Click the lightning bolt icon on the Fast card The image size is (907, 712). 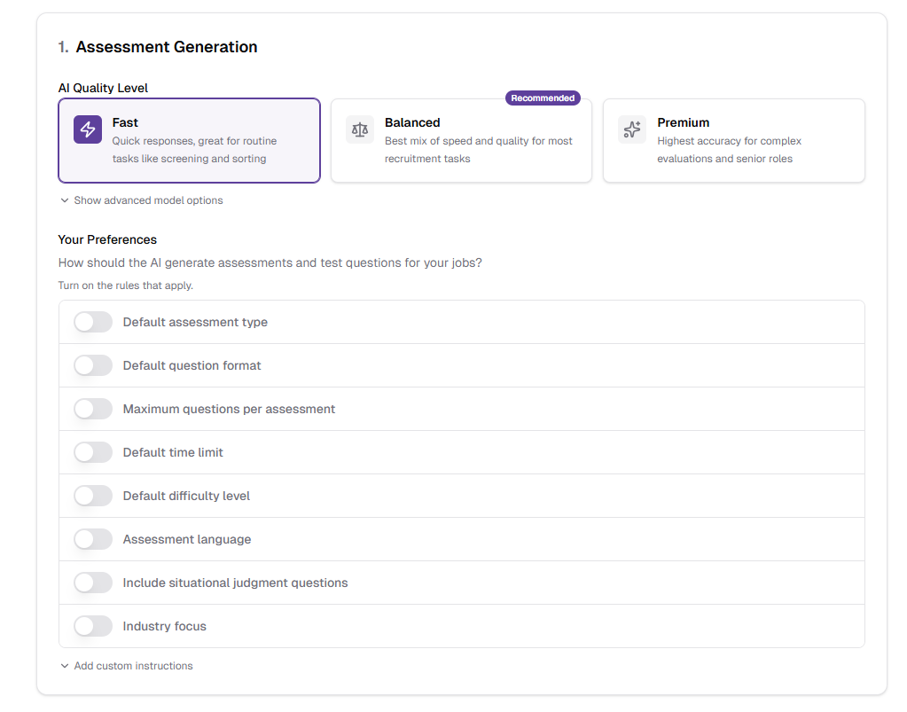point(87,129)
